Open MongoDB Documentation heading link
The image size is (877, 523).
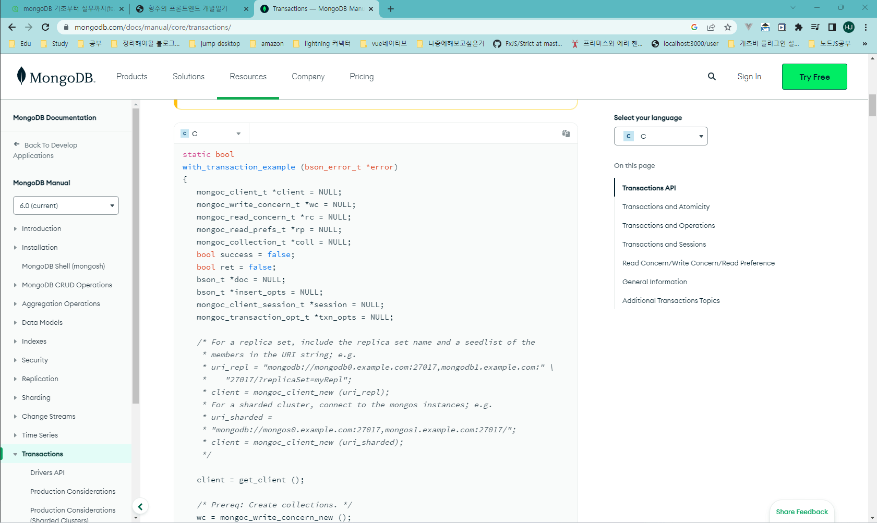point(55,118)
